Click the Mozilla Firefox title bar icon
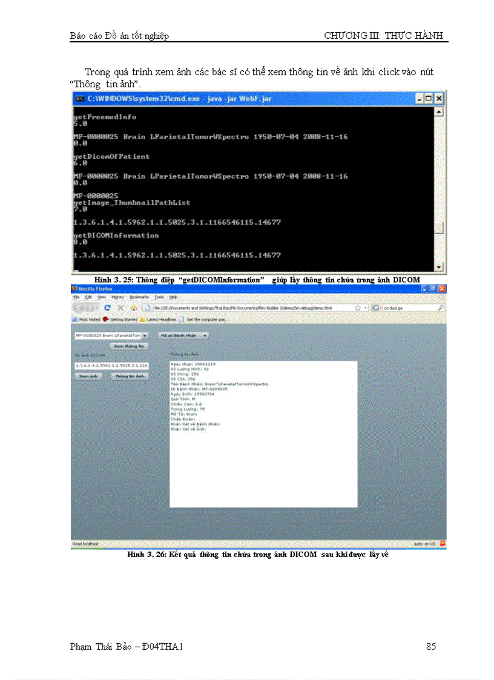This screenshot has height=680, width=494. (74, 289)
